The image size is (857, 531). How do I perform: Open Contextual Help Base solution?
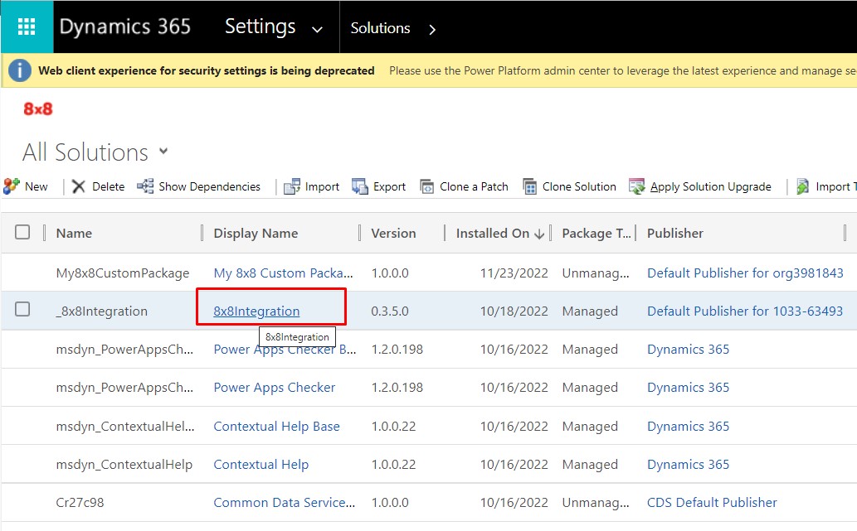(x=276, y=427)
